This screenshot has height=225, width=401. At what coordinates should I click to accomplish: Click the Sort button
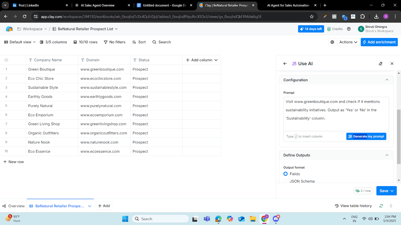[139, 42]
